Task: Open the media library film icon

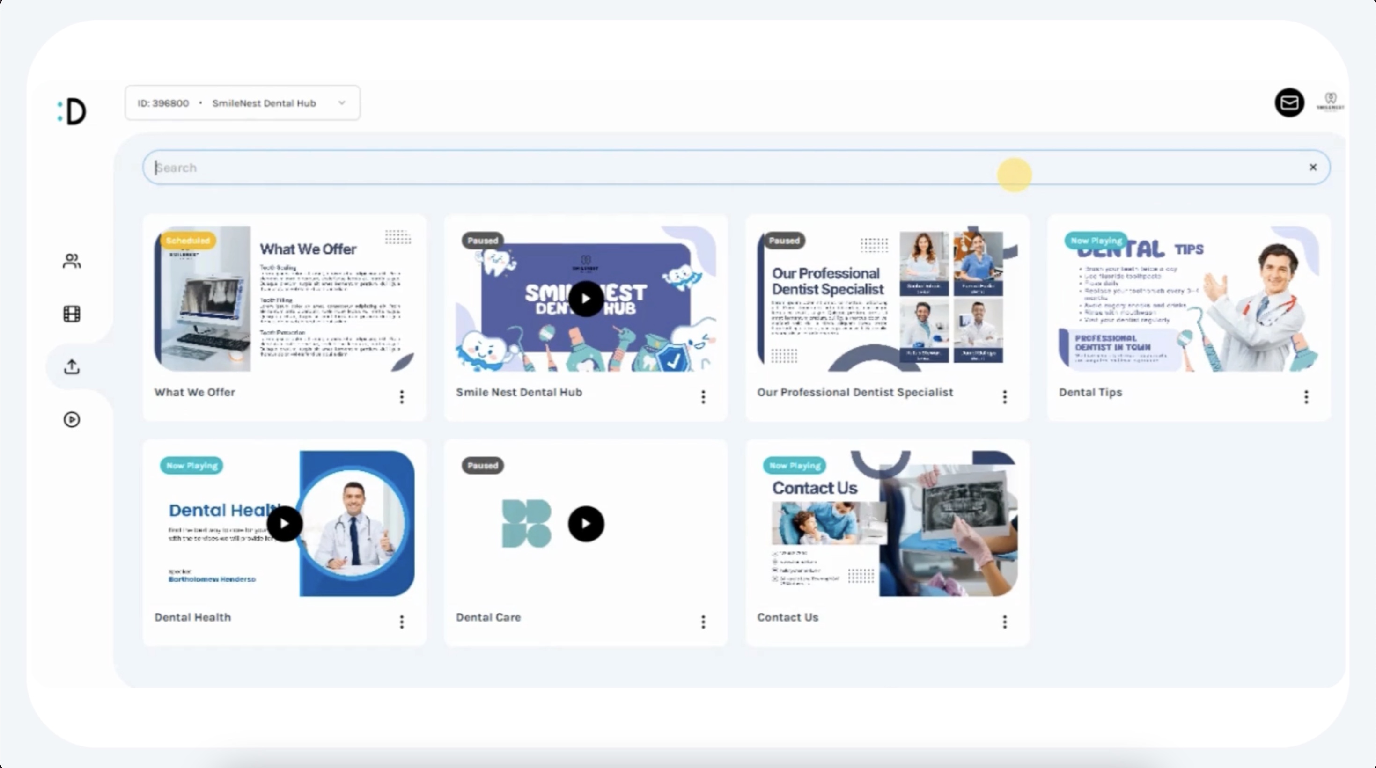Action: [72, 314]
